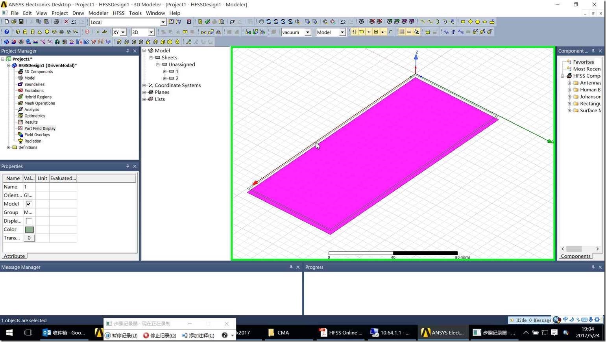Open the 3D movement mode dropdown

click(151, 32)
